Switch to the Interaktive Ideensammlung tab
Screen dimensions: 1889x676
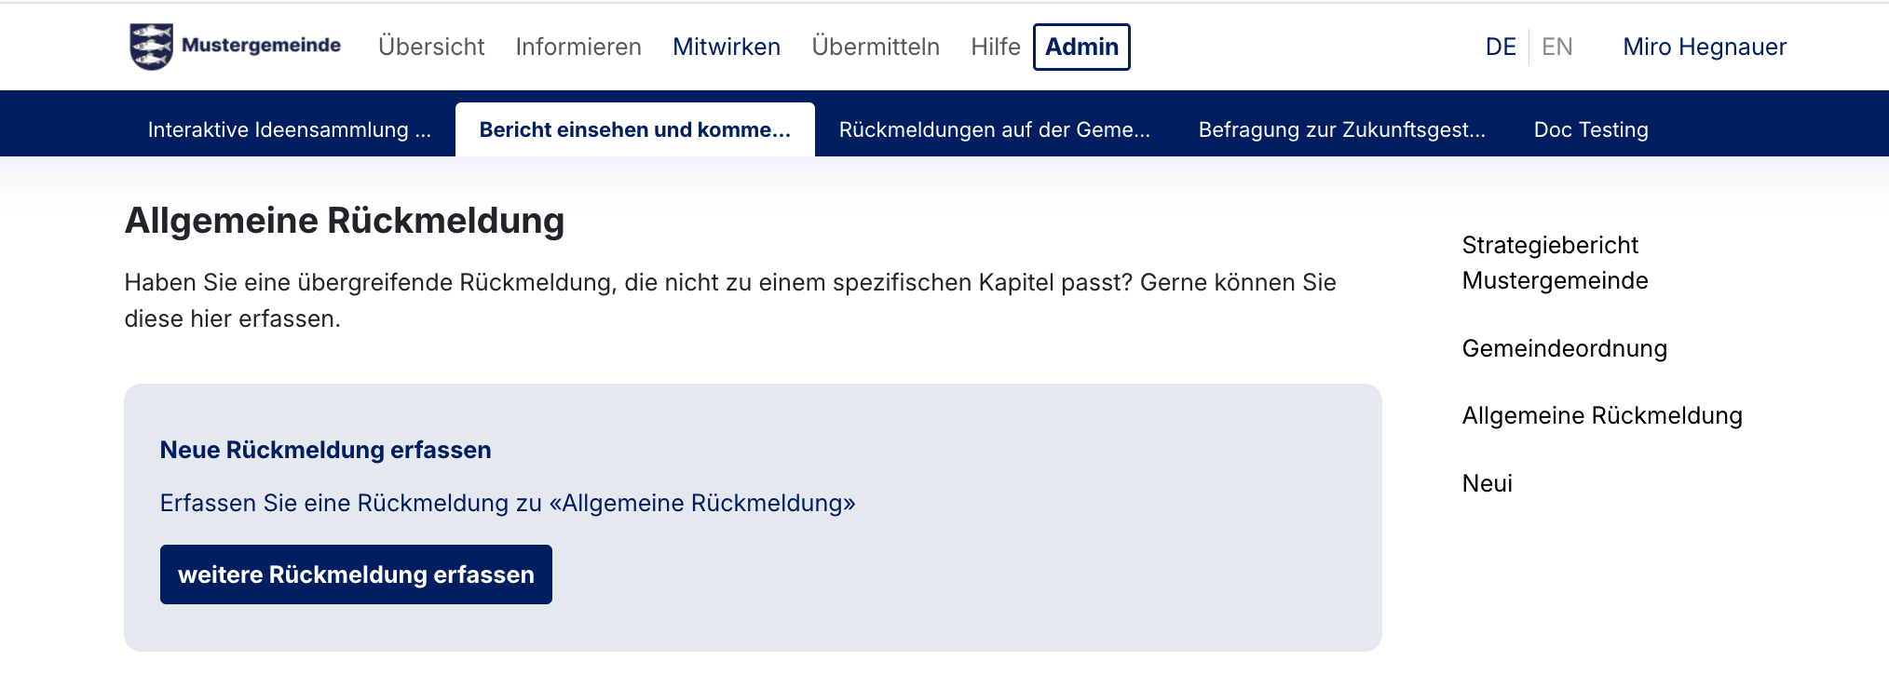pos(289,129)
